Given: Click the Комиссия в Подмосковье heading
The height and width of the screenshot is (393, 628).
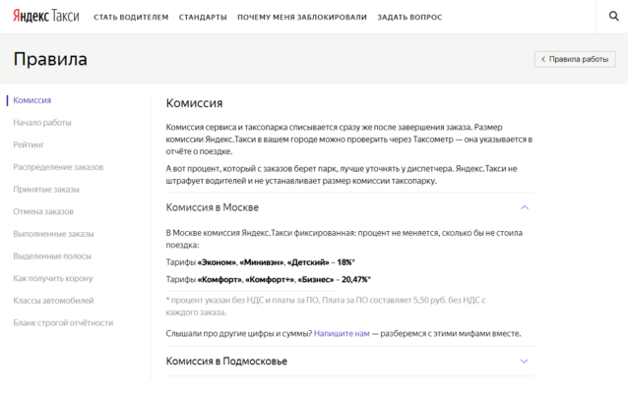Looking at the screenshot, I should pyautogui.click(x=226, y=362).
